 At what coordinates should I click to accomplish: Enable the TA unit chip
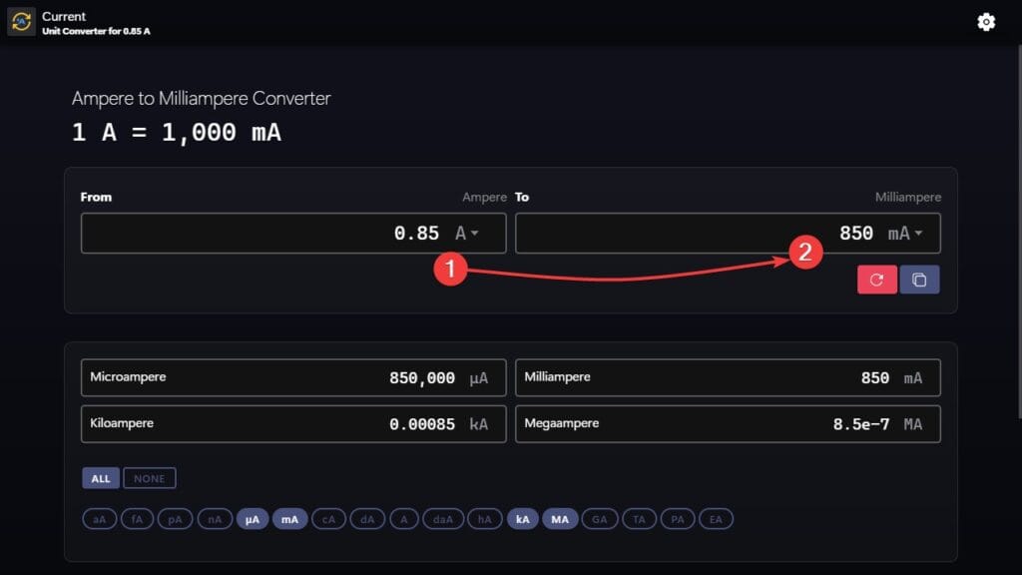point(639,519)
